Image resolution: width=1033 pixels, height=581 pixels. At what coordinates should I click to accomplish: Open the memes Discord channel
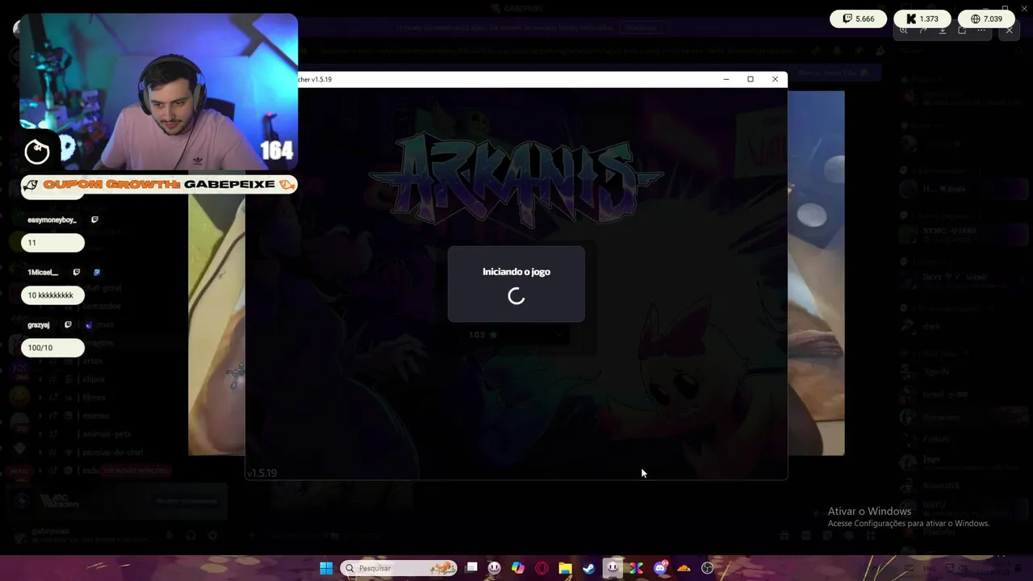click(x=94, y=416)
